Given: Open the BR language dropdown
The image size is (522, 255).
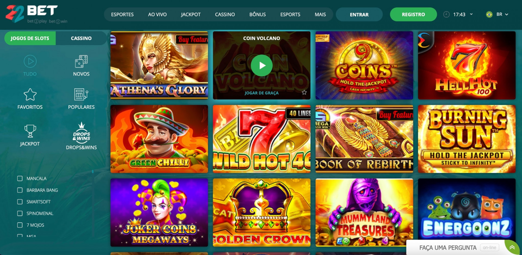Looking at the screenshot, I should point(497,14).
